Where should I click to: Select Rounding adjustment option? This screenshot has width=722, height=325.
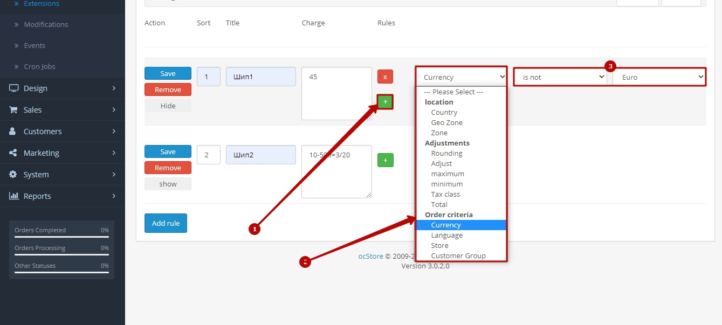pyautogui.click(x=461, y=153)
